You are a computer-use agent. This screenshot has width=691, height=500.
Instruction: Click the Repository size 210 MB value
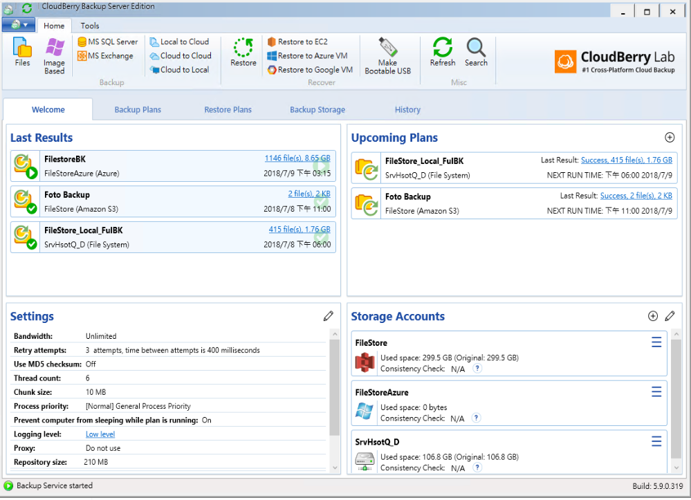(x=95, y=462)
